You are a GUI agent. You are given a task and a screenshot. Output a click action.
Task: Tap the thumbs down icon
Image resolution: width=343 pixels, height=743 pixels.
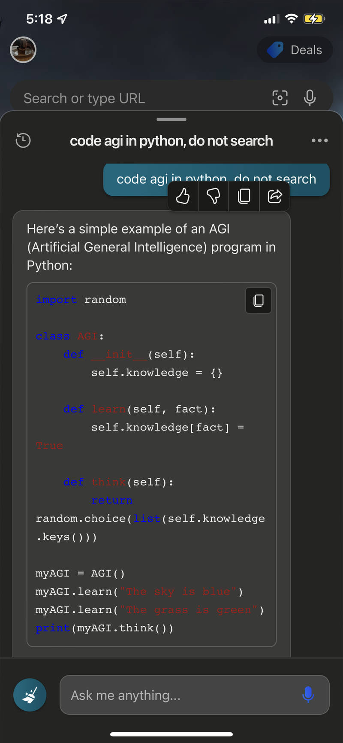[214, 196]
